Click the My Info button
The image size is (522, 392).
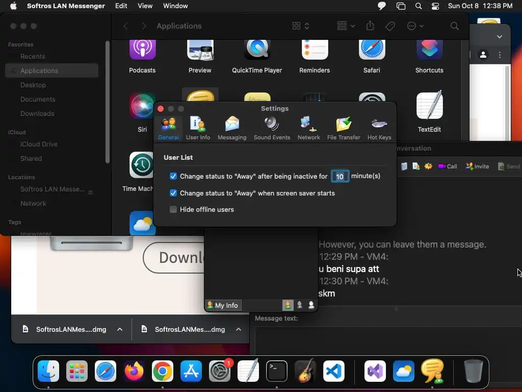tap(223, 305)
